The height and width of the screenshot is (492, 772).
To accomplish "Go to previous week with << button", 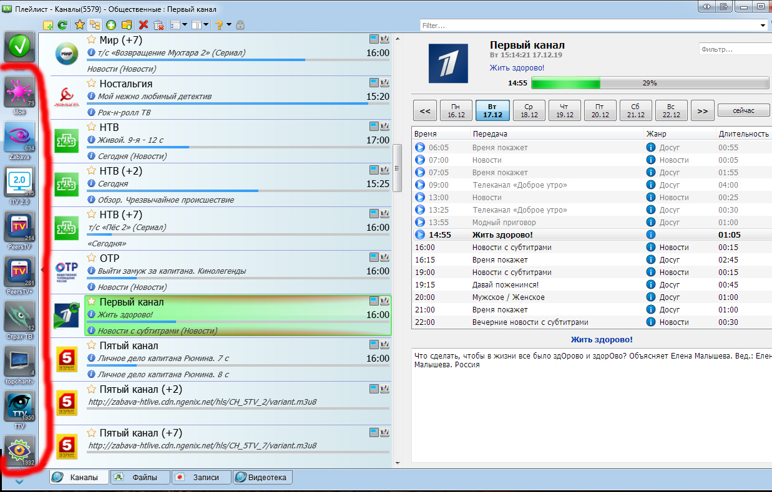I will [424, 110].
